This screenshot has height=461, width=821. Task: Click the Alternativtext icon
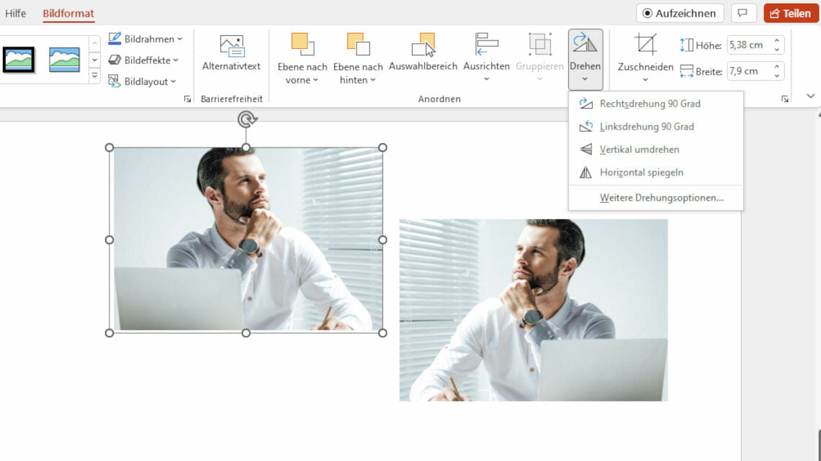pyautogui.click(x=231, y=46)
